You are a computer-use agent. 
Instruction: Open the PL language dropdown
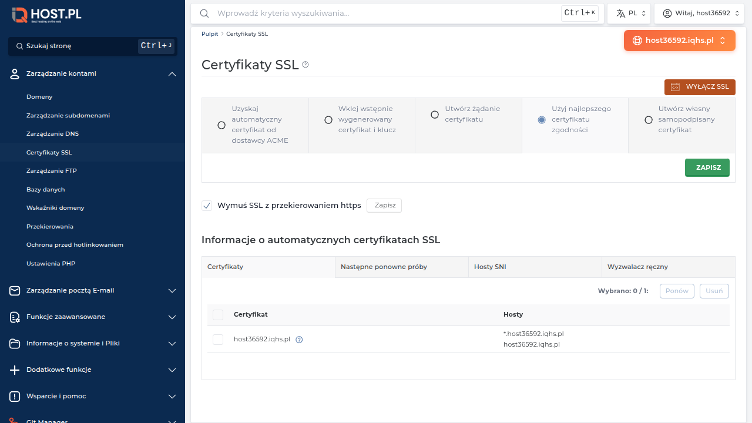tap(629, 13)
